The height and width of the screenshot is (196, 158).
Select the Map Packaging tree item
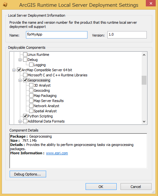pyautogui.click(x=45, y=96)
